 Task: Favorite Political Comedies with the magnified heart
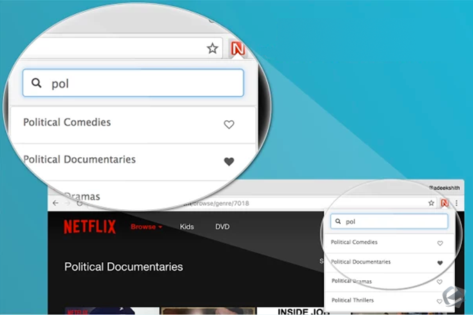click(x=229, y=124)
